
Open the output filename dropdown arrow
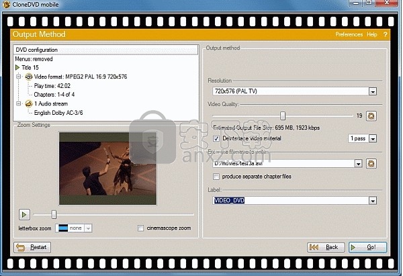pos(358,163)
